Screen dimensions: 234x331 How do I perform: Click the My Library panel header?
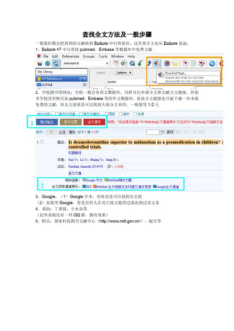point(61,72)
